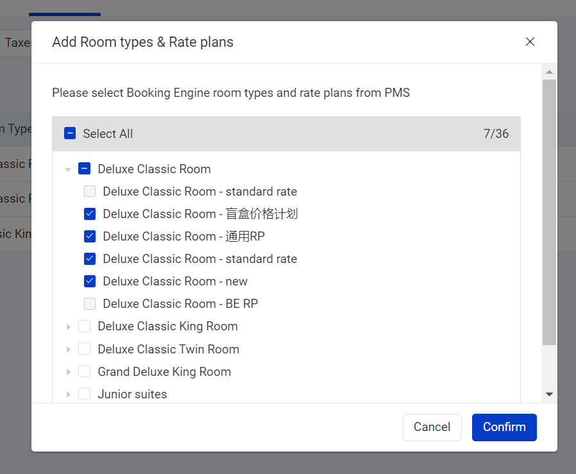Screen dimensions: 576x474
Task: Uncheck Deluxe Classic Room - new
Action: click(x=90, y=281)
